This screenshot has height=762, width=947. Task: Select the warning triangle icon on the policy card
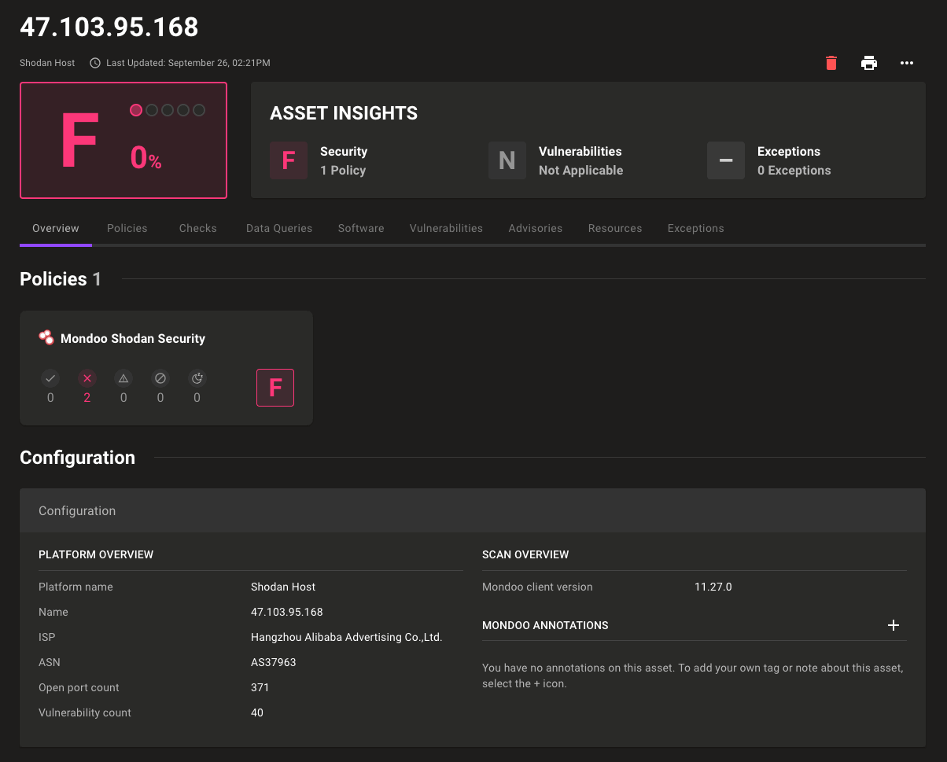[x=123, y=377]
